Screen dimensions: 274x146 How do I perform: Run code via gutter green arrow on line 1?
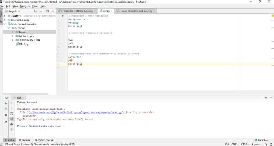pos(63,16)
